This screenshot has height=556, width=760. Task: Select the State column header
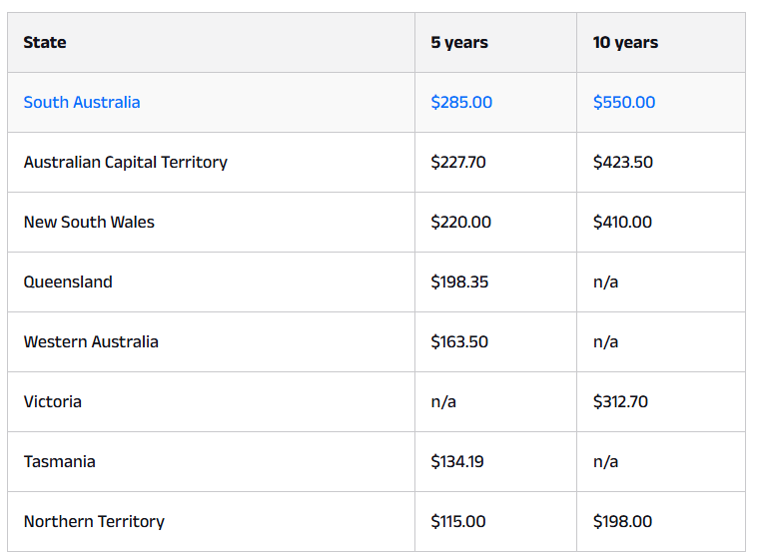[45, 43]
